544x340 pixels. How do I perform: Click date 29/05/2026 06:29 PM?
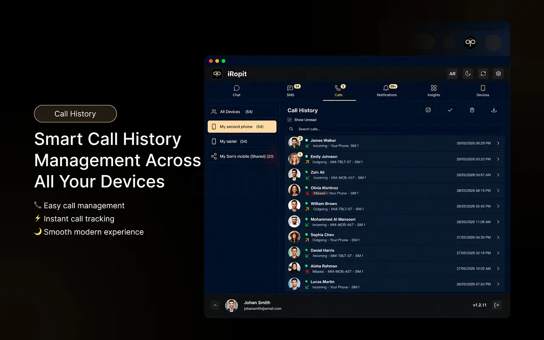point(473,143)
